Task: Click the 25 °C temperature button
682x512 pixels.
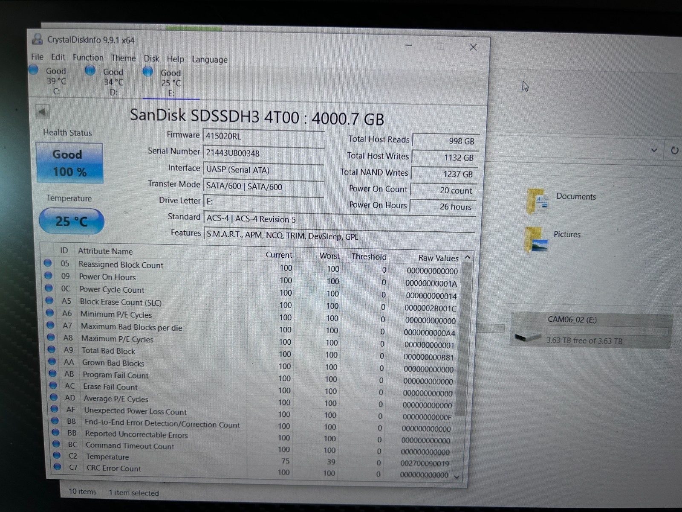Action: coord(71,221)
